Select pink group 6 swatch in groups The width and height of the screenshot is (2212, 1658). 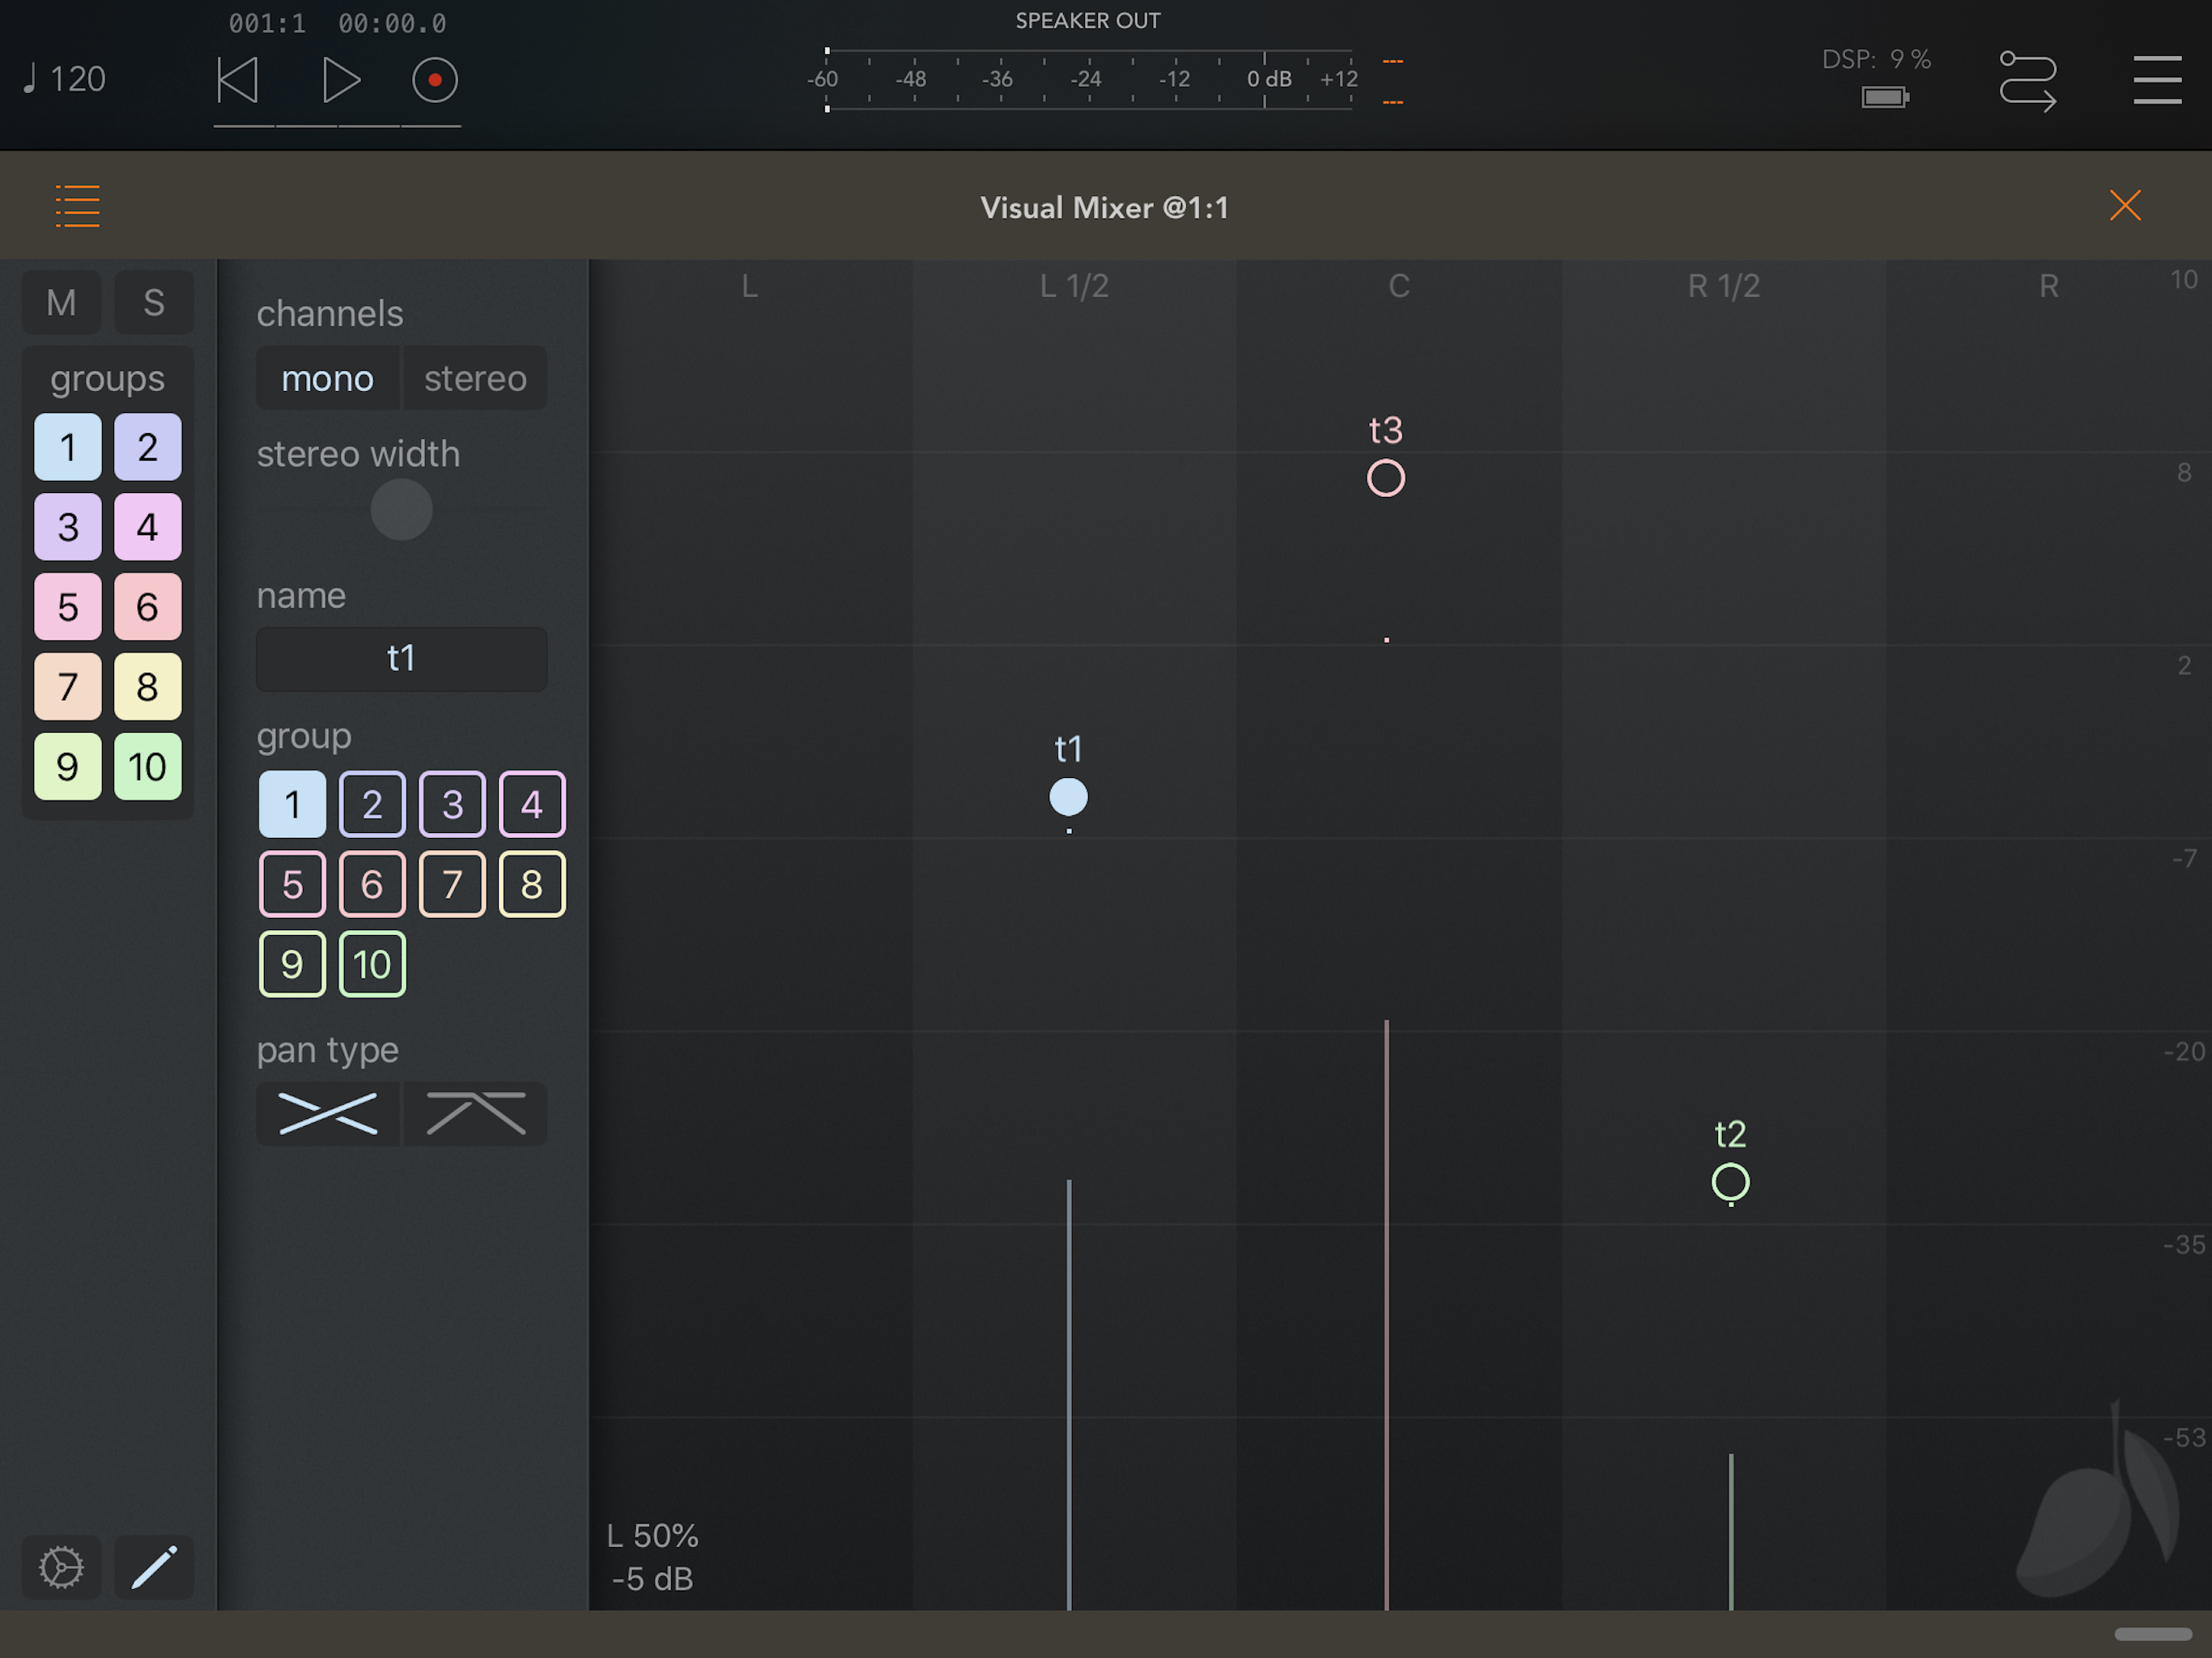[147, 606]
